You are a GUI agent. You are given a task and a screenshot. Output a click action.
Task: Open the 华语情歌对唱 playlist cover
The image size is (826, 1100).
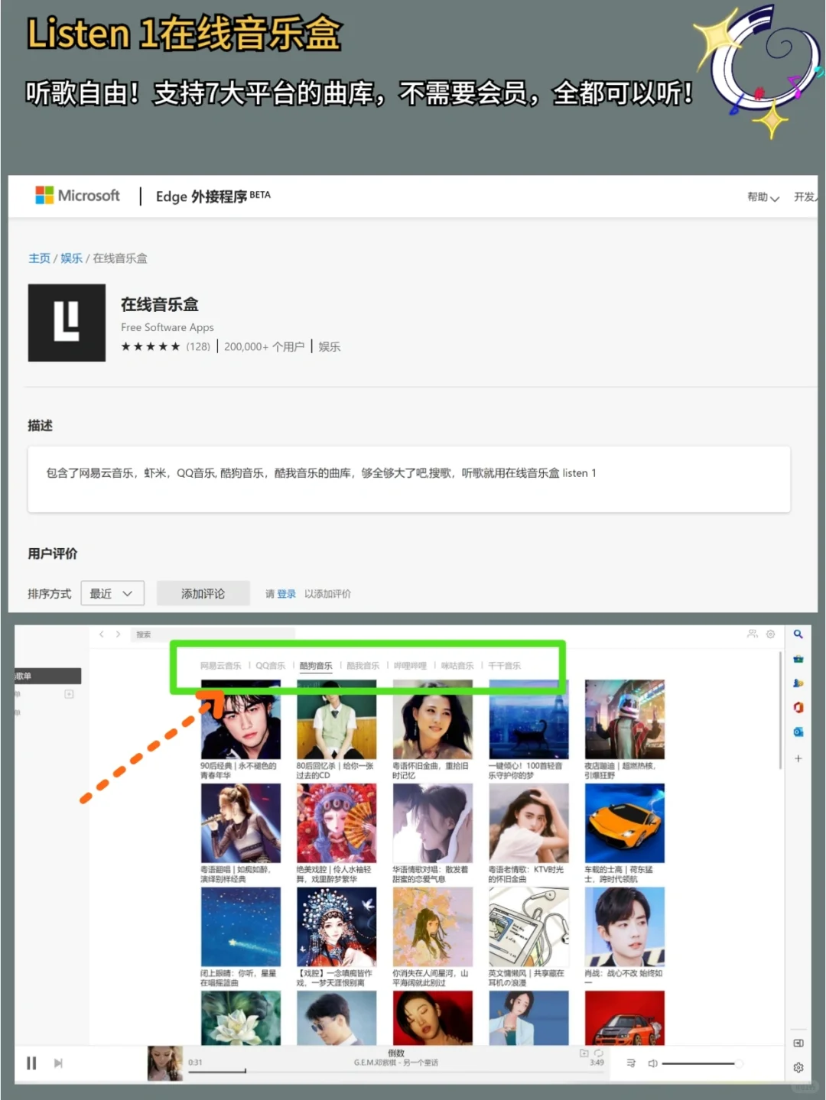pyautogui.click(x=432, y=823)
